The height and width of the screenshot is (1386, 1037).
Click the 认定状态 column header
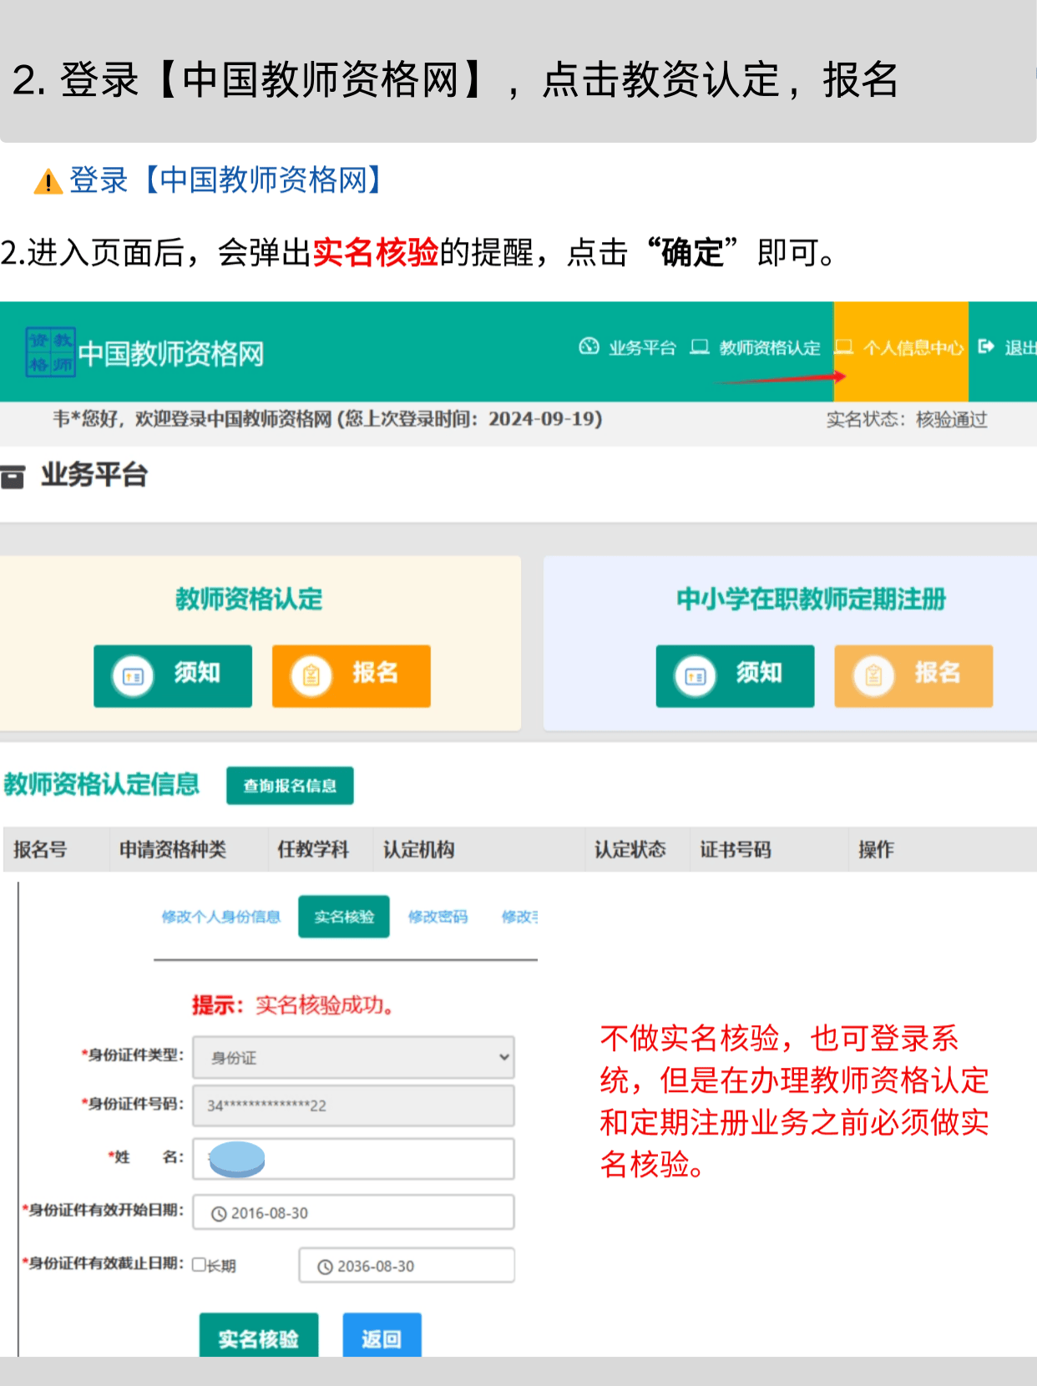pyautogui.click(x=630, y=850)
